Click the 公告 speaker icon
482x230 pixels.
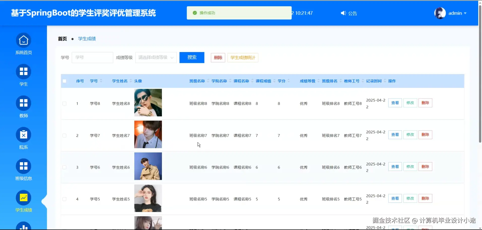click(x=343, y=13)
